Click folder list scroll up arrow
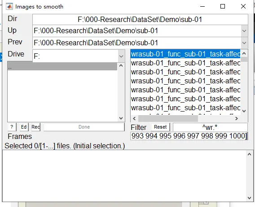255x207 pixels. 121,65
